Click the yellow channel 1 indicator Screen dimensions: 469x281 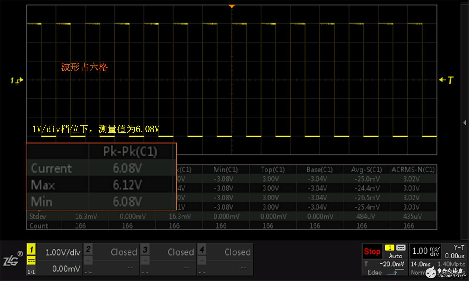[31, 249]
